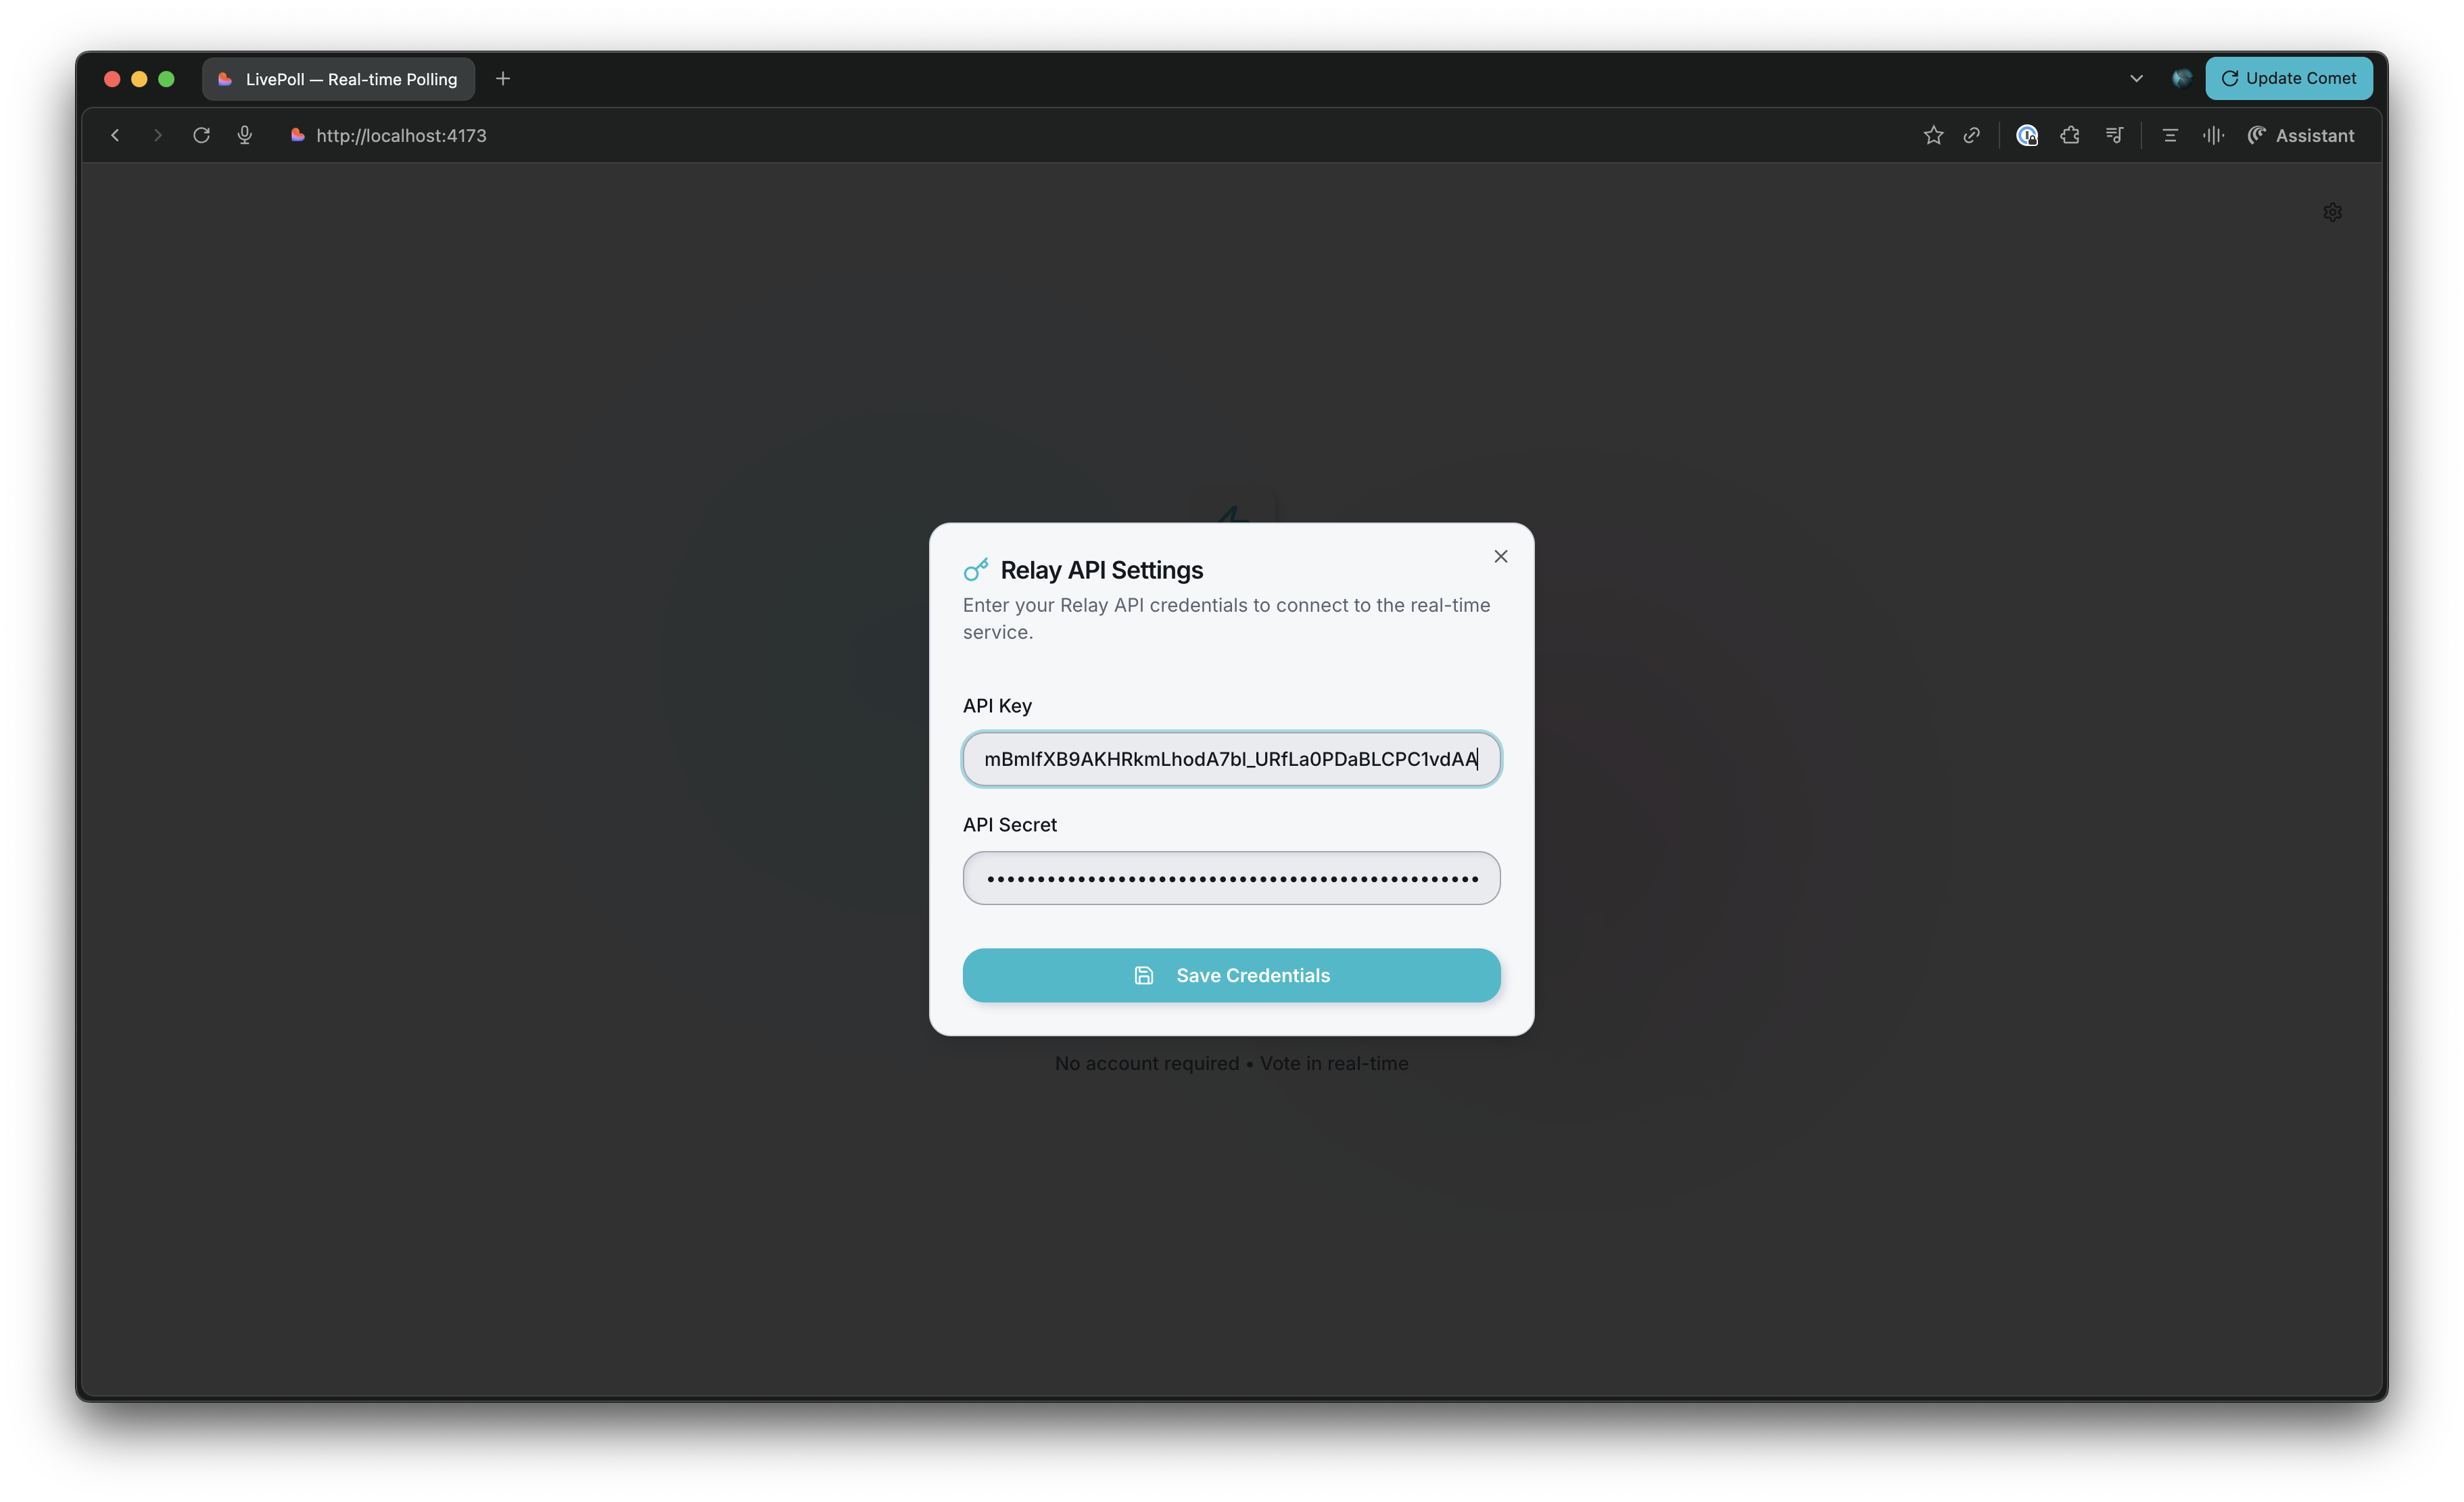The width and height of the screenshot is (2464, 1502).
Task: Open the media playlist control icon
Action: coord(2114,135)
